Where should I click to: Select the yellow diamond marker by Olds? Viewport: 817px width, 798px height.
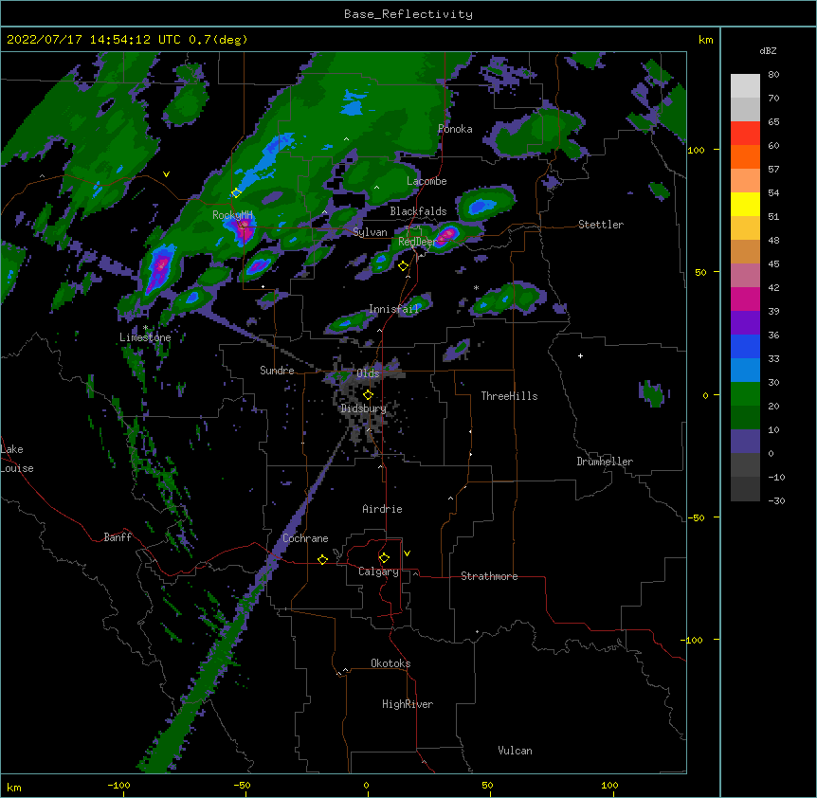[369, 394]
